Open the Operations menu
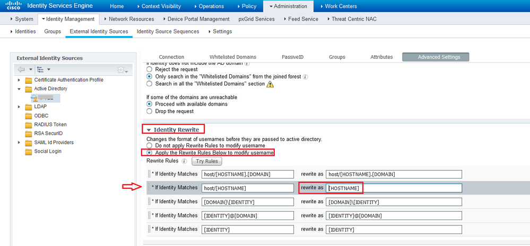 [x=209, y=6]
